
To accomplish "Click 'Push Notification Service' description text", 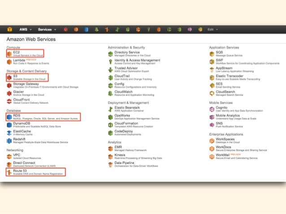I will [x=229, y=126].
